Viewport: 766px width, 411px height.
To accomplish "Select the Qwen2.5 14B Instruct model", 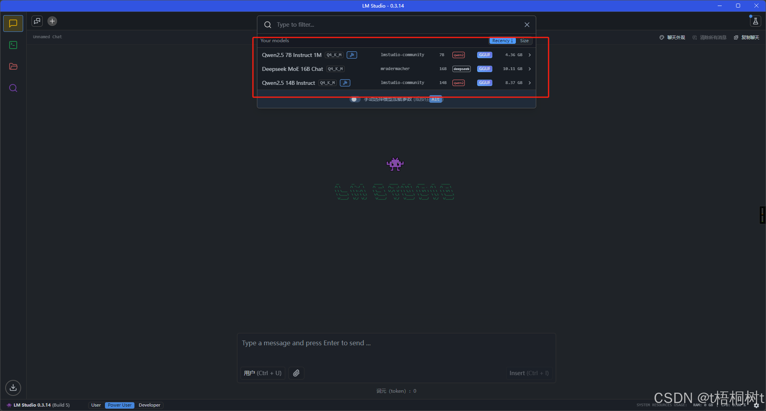I will 397,83.
